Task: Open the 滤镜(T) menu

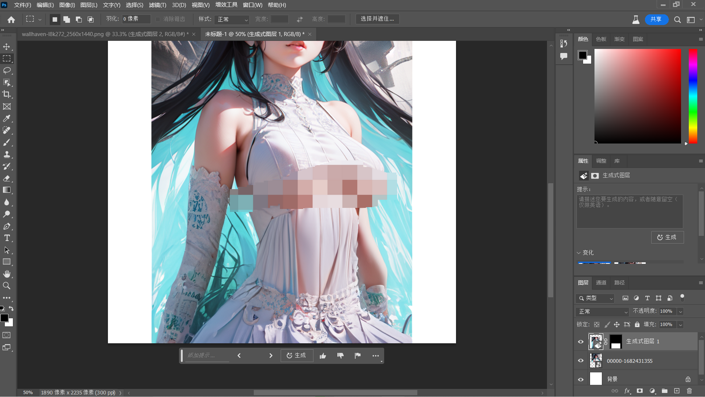Action: [158, 5]
